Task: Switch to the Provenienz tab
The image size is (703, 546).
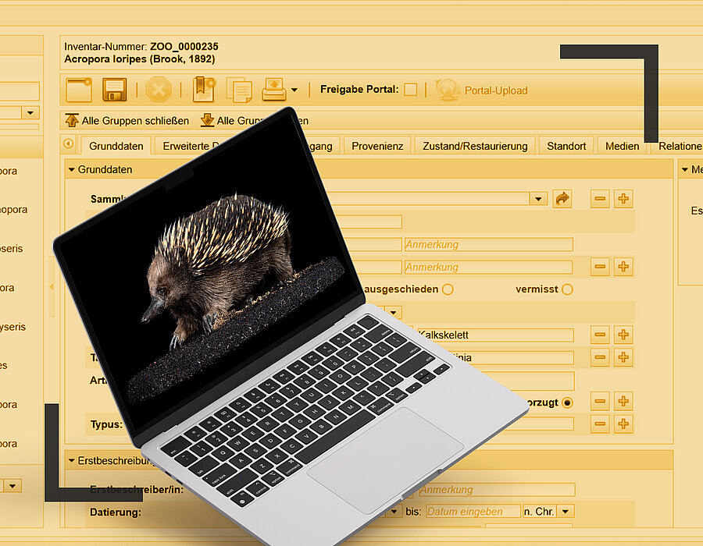Action: tap(377, 146)
